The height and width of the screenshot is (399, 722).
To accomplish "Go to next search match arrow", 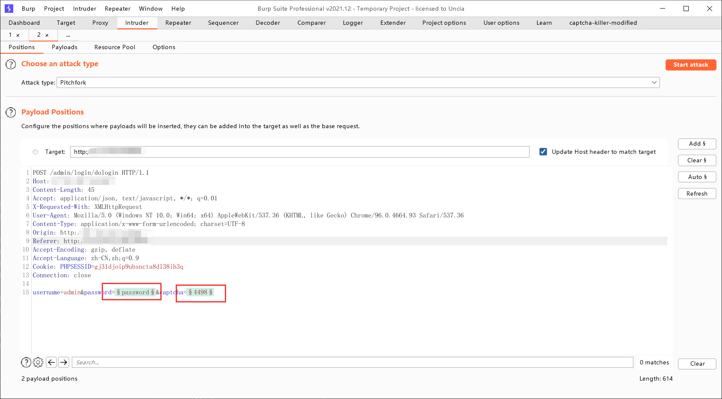I will (64, 362).
